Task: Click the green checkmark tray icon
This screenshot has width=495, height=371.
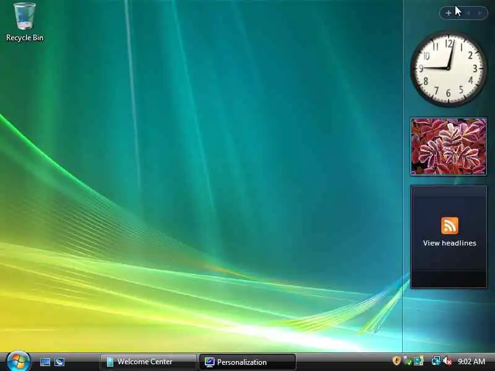Action: (x=408, y=361)
